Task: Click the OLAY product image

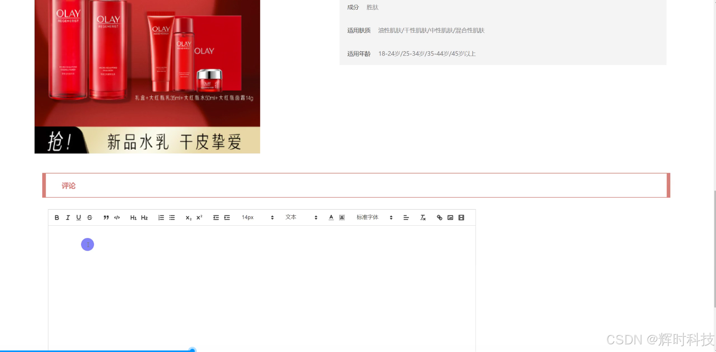Action: point(147,77)
